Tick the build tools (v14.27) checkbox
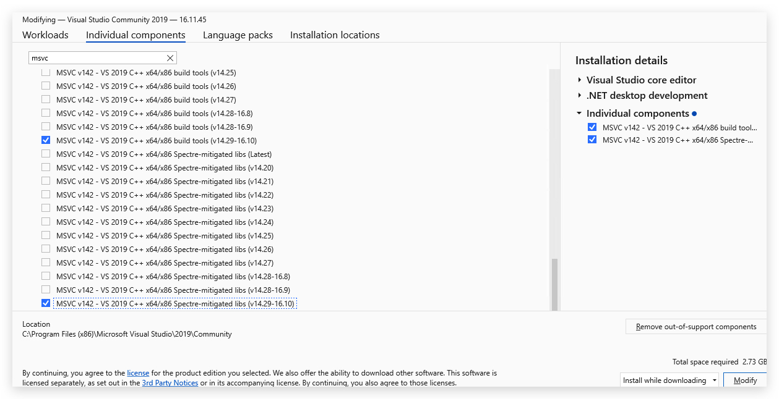The height and width of the screenshot is (399, 779). click(x=46, y=100)
